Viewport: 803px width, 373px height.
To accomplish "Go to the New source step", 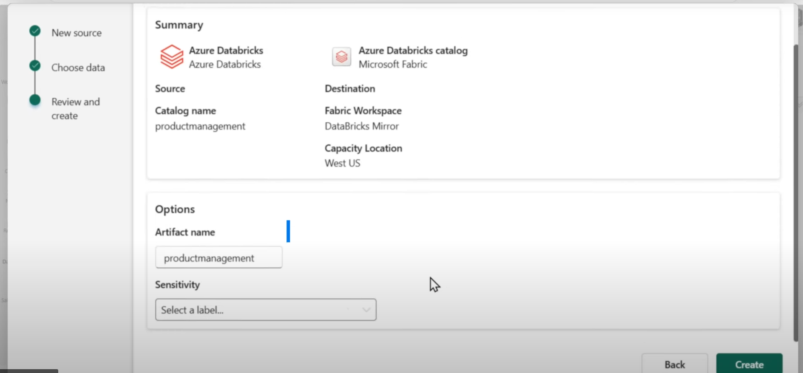I will point(77,33).
